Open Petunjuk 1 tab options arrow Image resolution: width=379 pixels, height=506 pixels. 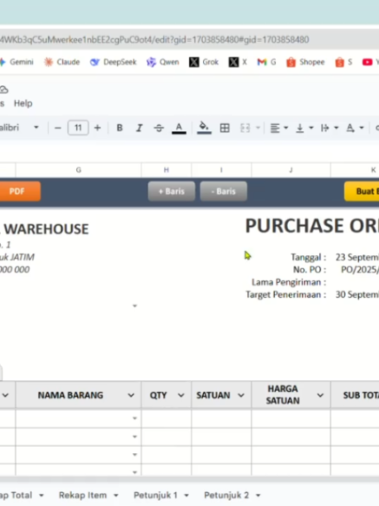(x=186, y=496)
